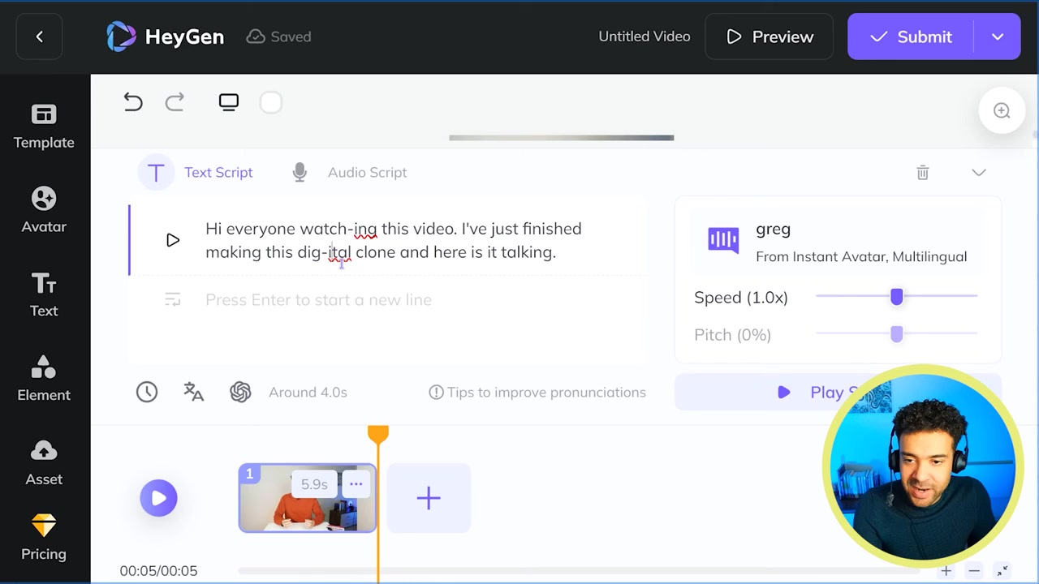Screen dimensions: 1039x584
Task: Change the canvas aspect ratio icon
Action: [229, 102]
